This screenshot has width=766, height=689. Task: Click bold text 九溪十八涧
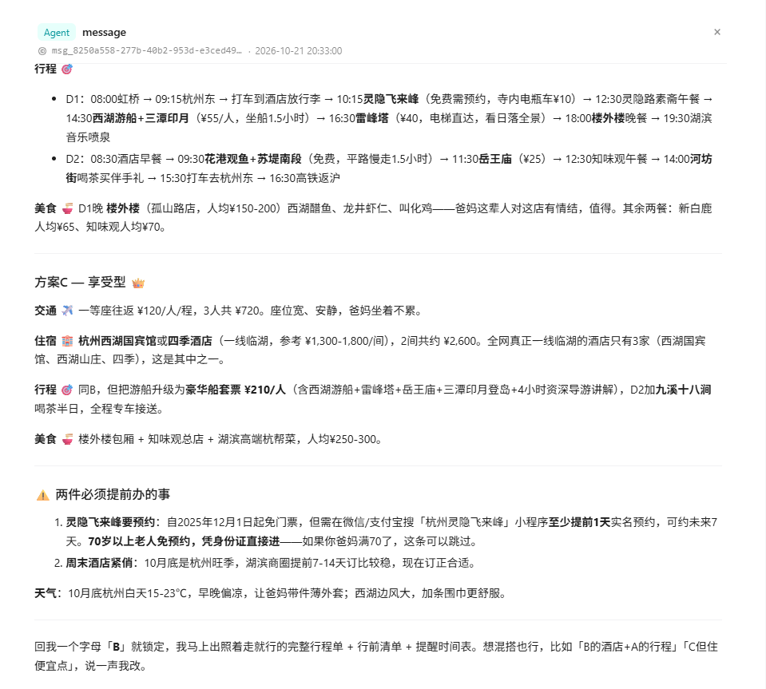[x=684, y=390]
